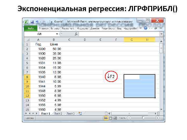Select the cell with price 50.00

coord(54,49)
